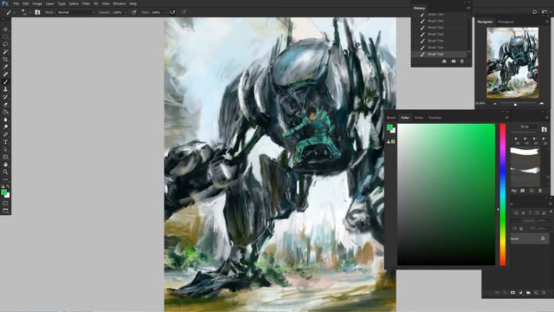Open the brush preset picker dropdown arrow
Image resolution: width=554 pixels, height=312 pixels.
click(30, 12)
